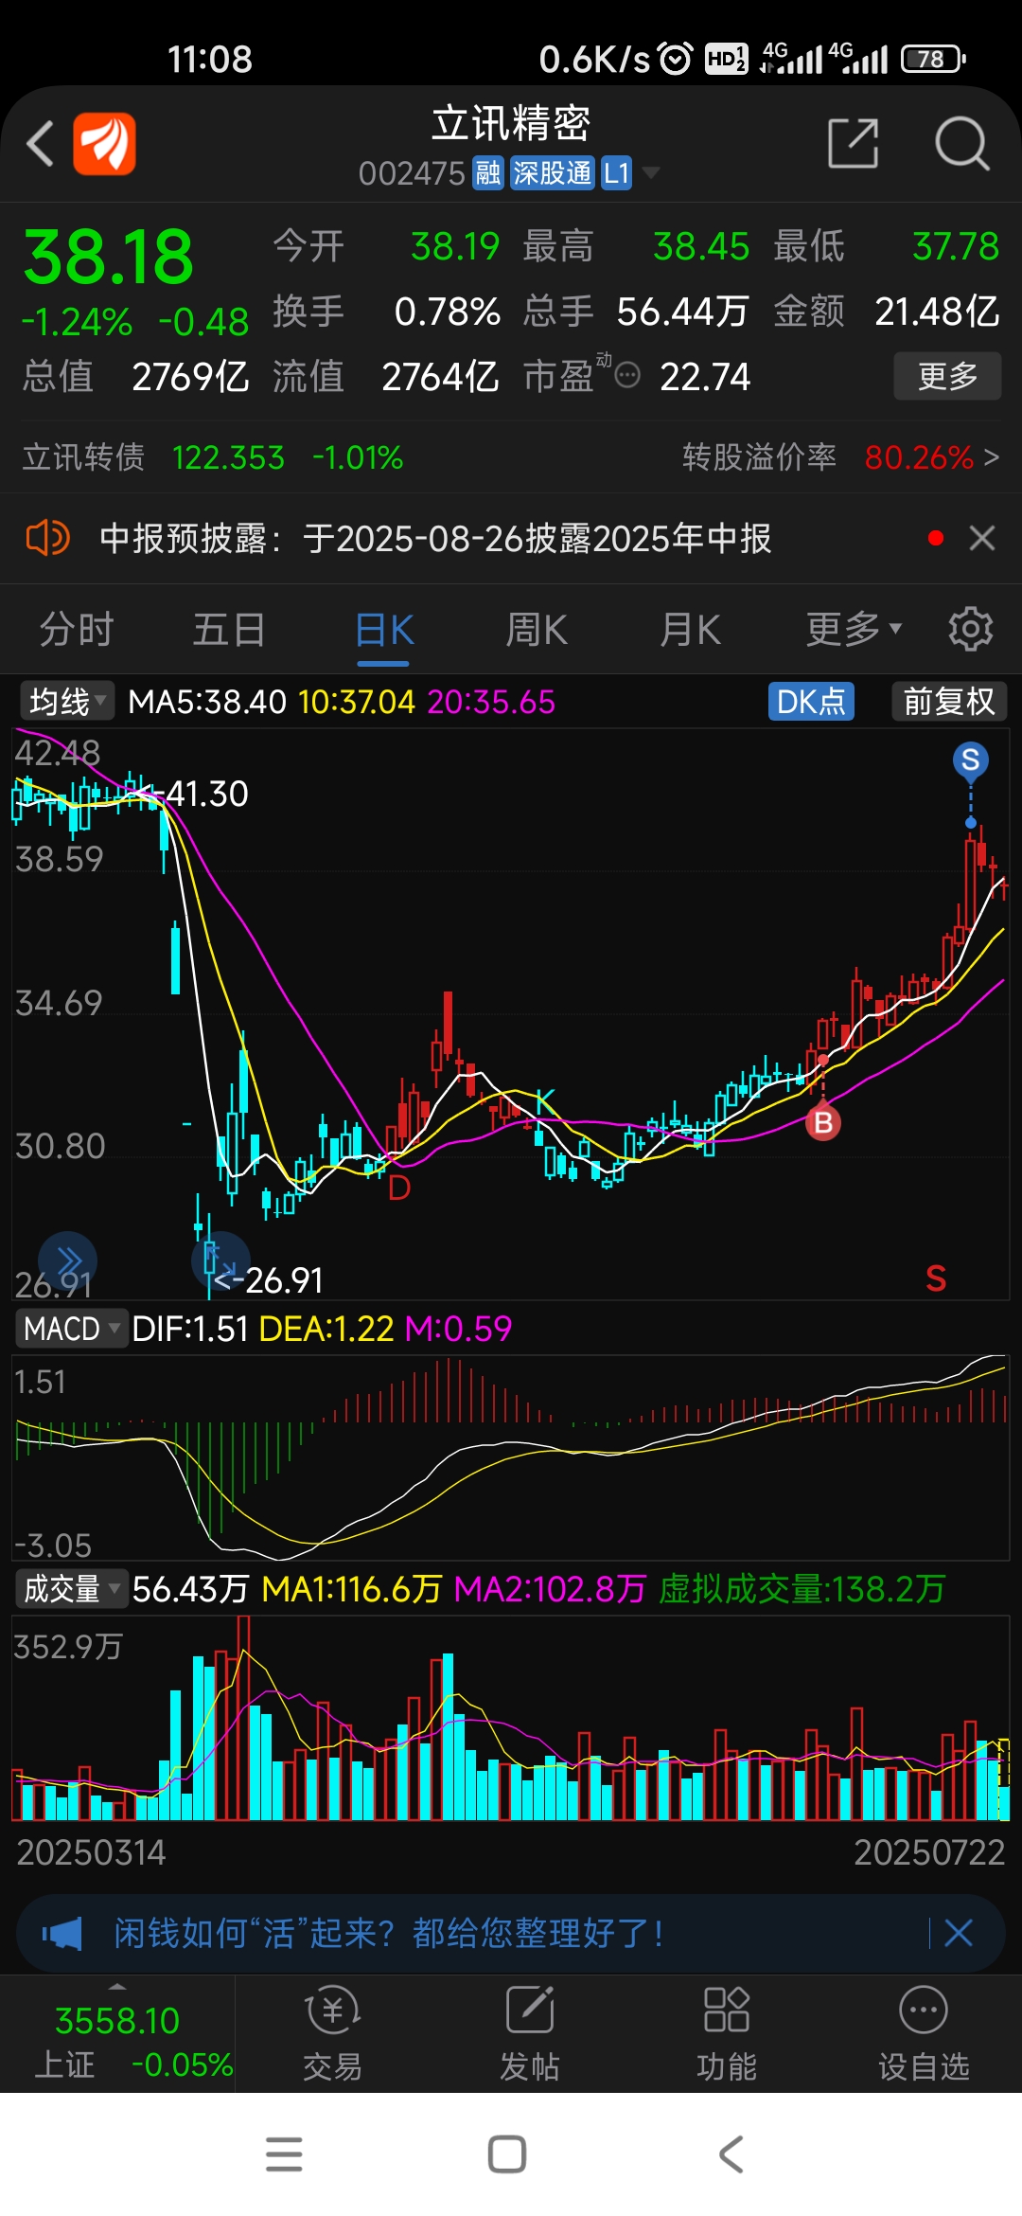Open the 中报预披露 announcement text
Viewport: 1022px width, 2216px height.
[x=435, y=538]
